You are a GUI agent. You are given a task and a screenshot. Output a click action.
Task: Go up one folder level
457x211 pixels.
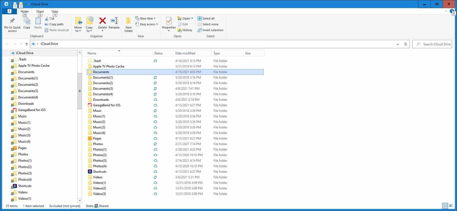tap(26, 44)
